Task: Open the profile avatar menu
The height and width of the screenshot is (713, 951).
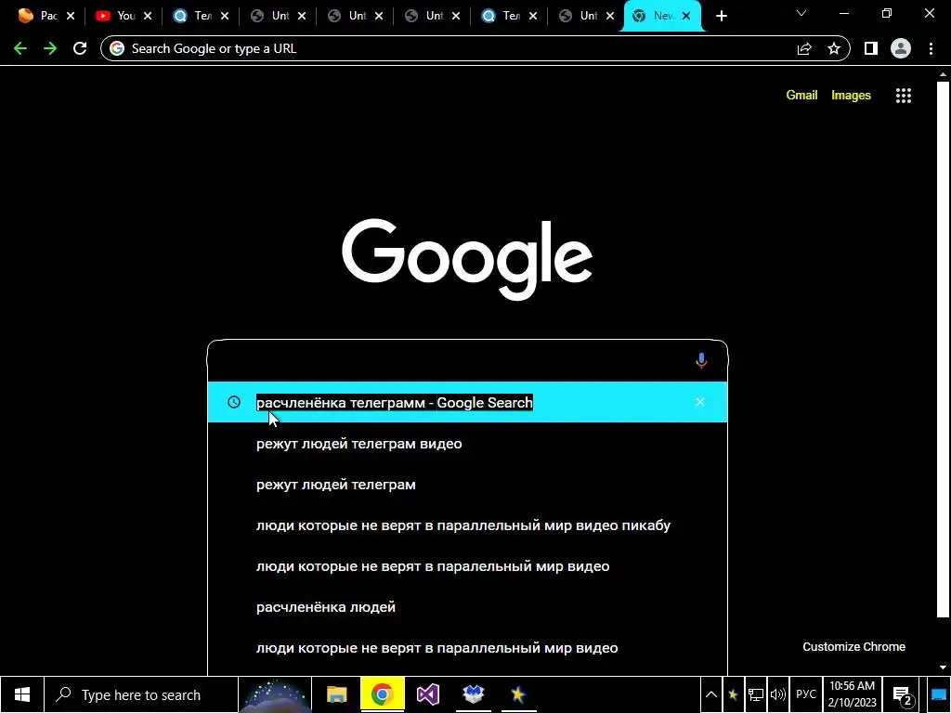Action: point(901,48)
